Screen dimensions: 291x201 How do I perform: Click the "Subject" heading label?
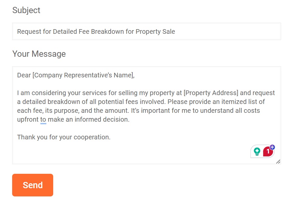(26, 10)
